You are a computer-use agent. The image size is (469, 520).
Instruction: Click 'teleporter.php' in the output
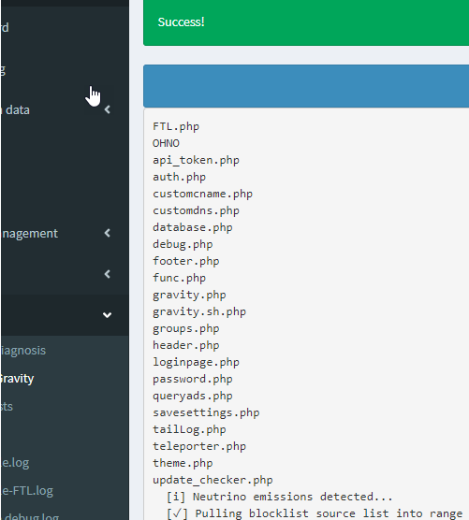click(x=199, y=446)
